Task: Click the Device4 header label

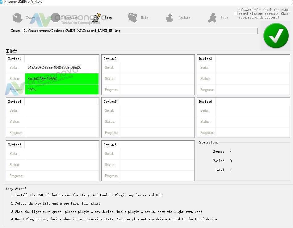Action: click(x=15, y=102)
